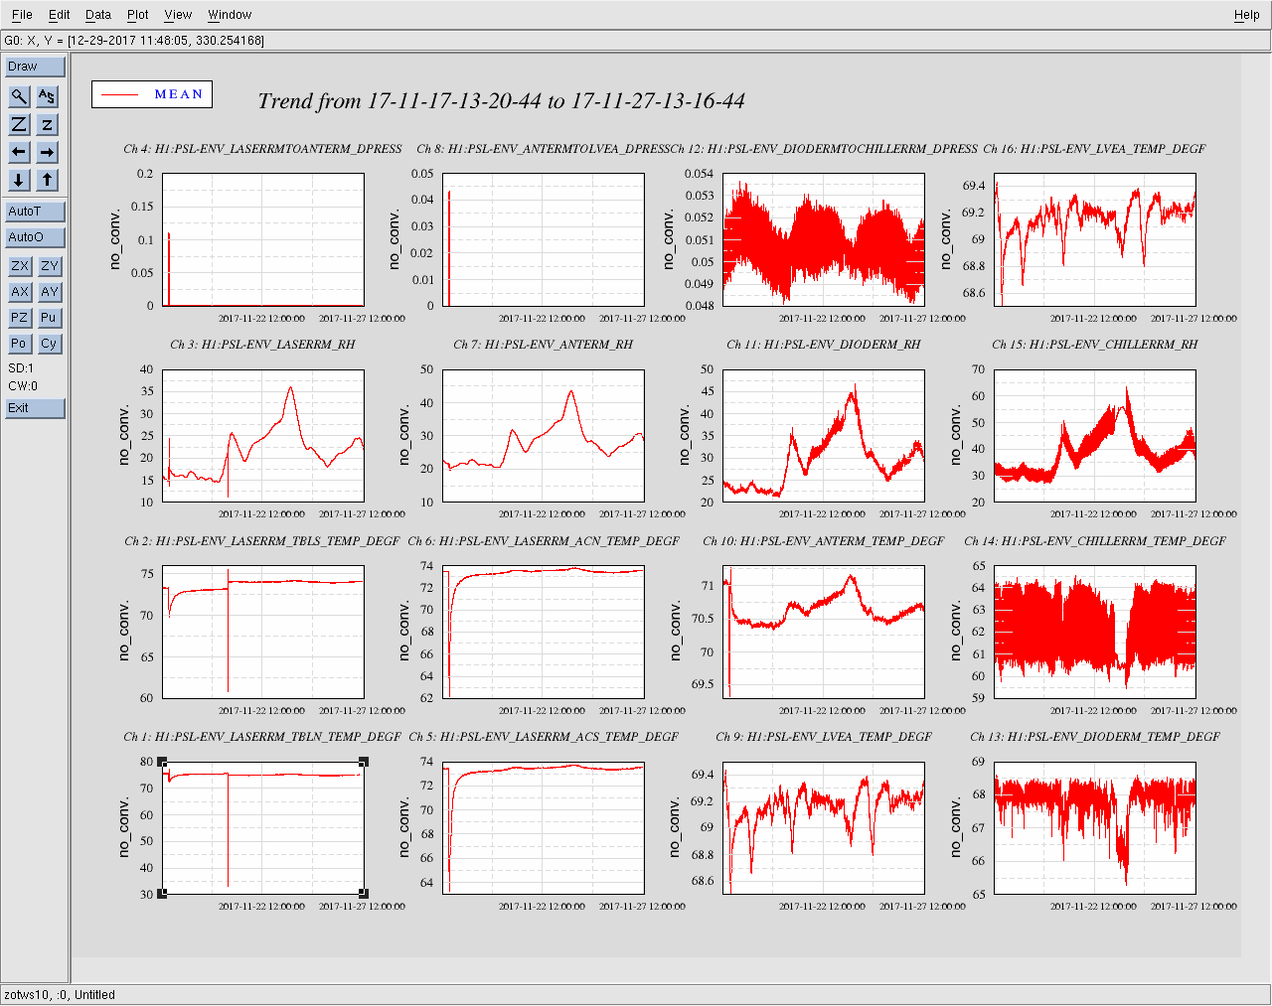Click the AutoT autotick button
The image size is (1272, 1006).
[35, 212]
